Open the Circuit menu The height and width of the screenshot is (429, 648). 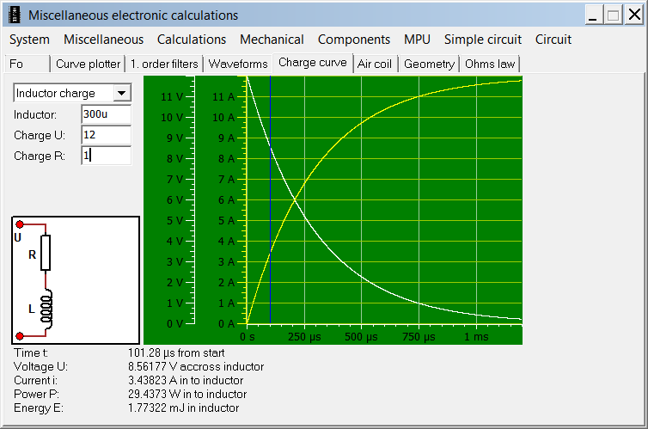[553, 40]
